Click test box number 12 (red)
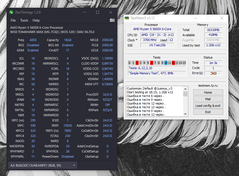Viewport: 239px width, 176px height. [173, 63]
